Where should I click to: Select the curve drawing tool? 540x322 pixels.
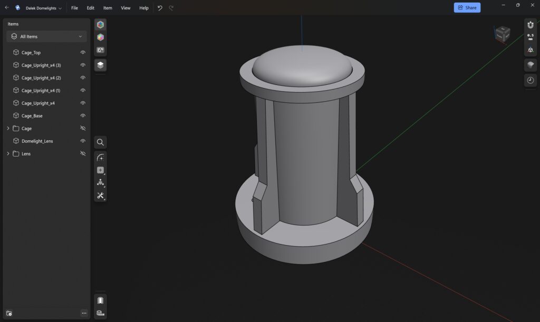coord(100,158)
